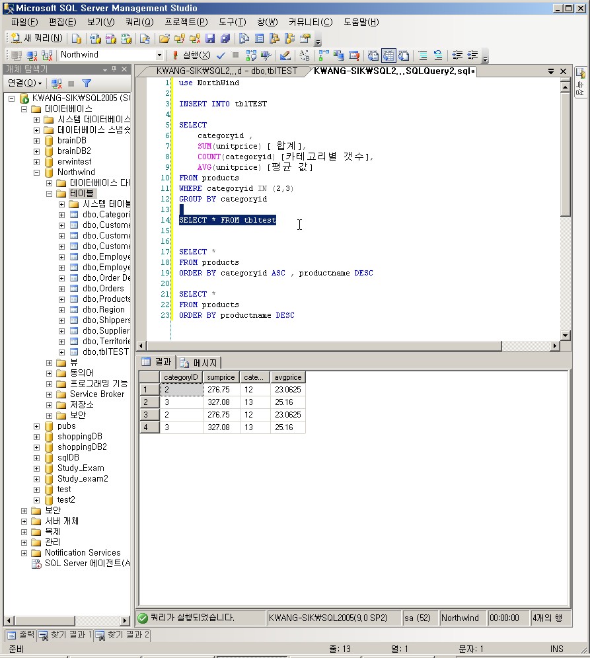Click the Template Explorer toolbar icon
The height and width of the screenshot is (658, 590).
tap(289, 38)
